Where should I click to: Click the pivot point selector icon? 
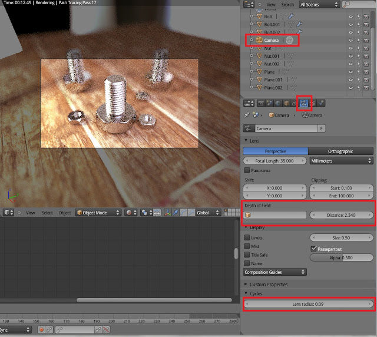coord(147,213)
